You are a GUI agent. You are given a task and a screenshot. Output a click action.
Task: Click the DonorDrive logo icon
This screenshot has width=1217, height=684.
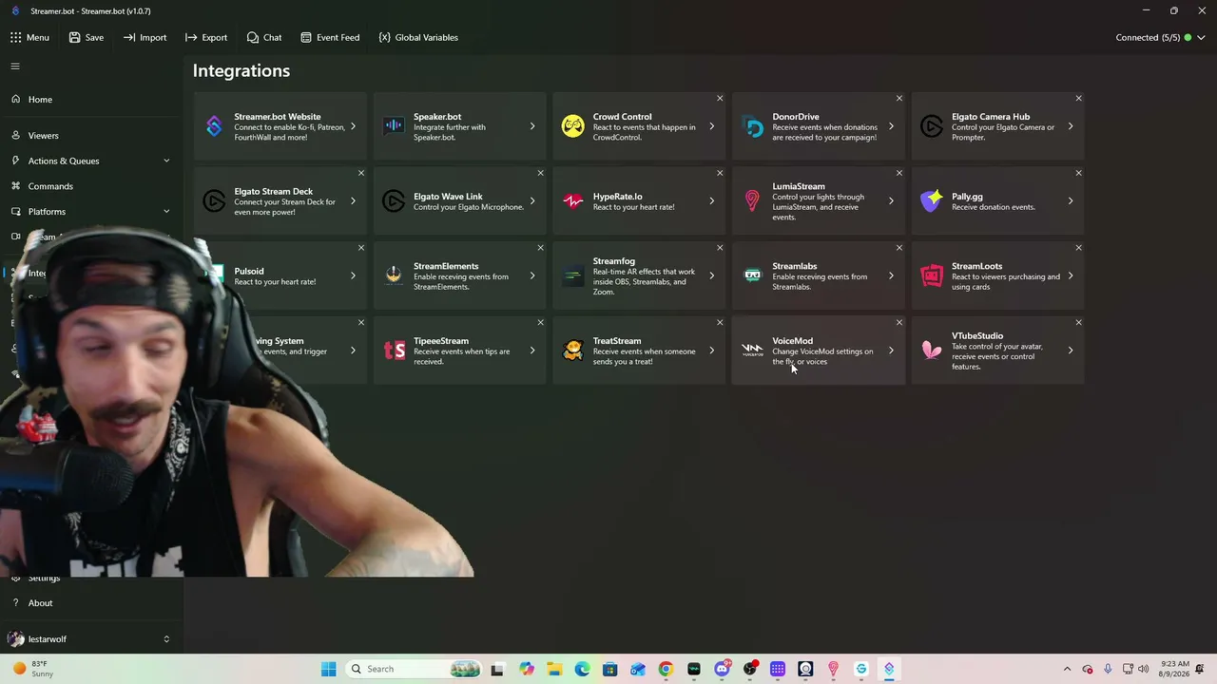(752, 126)
